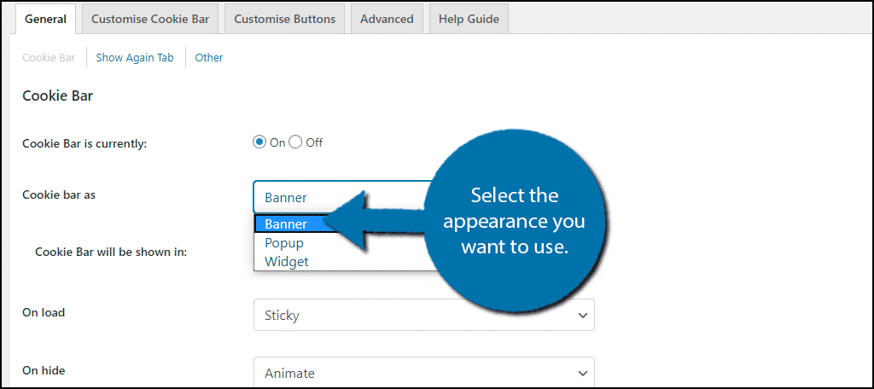Switch to the General tab

tap(46, 19)
